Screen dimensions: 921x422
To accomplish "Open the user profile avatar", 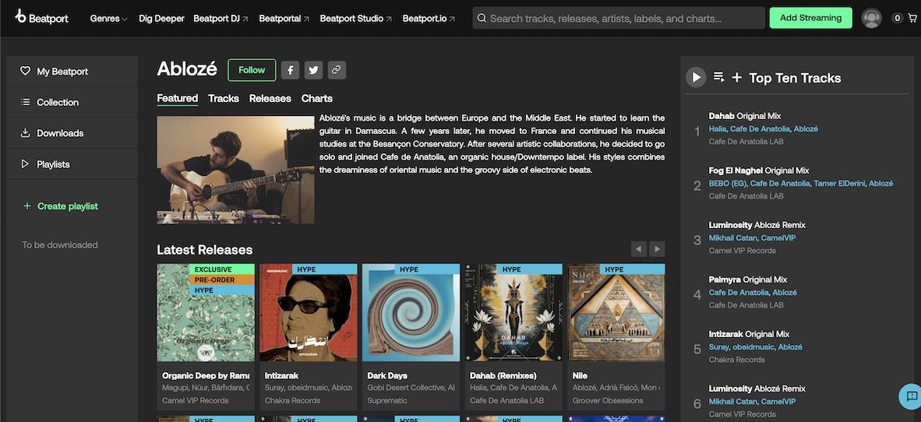I will 872,18.
